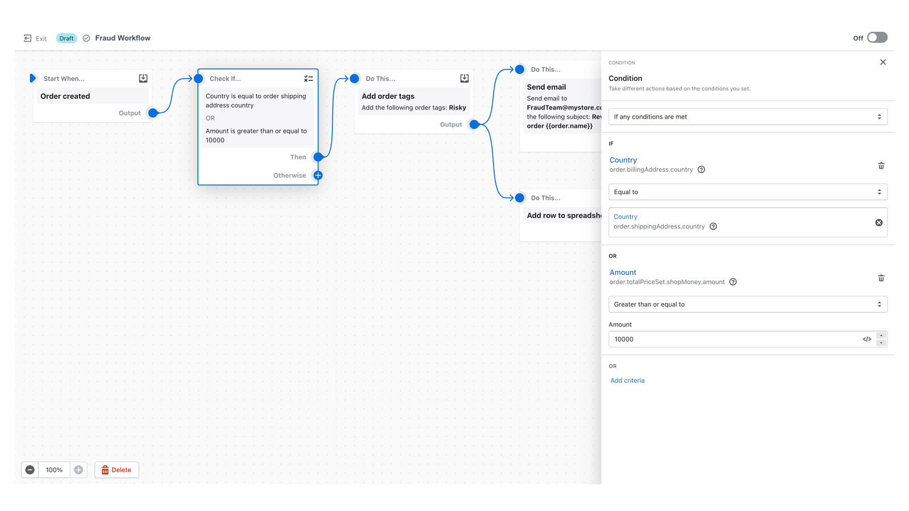
Task: Open the "Greater than or equal to" dropdown
Action: tap(748, 304)
